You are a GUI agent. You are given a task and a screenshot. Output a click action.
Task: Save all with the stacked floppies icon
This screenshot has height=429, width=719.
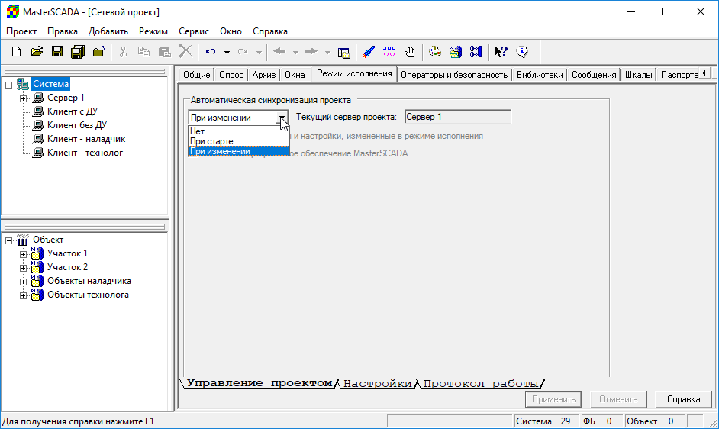78,52
